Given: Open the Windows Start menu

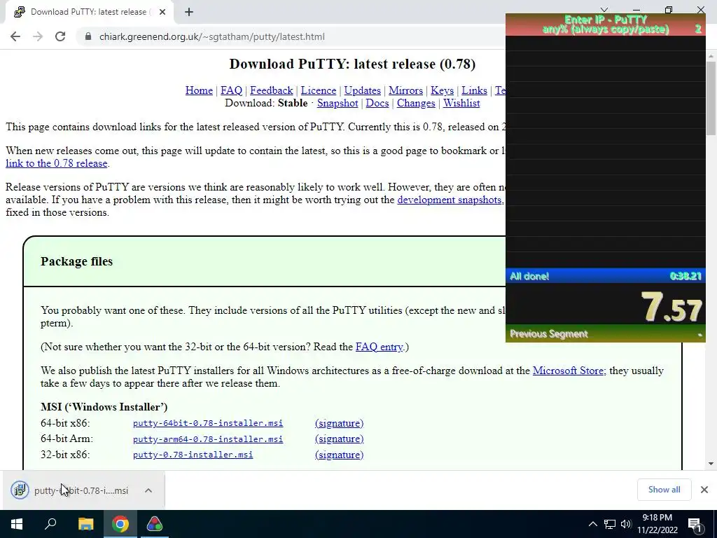Looking at the screenshot, I should 17,524.
